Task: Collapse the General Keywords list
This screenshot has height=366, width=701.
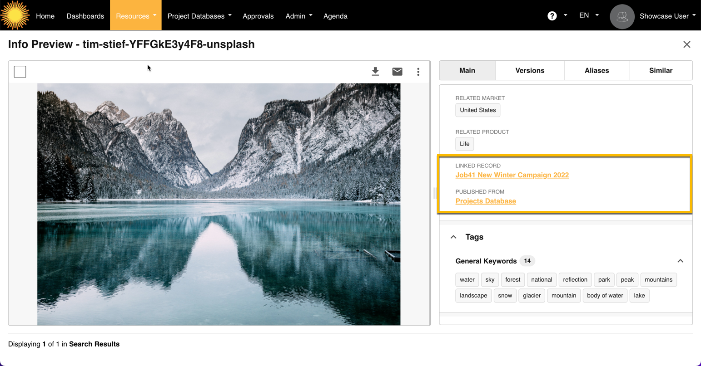Action: (x=680, y=261)
